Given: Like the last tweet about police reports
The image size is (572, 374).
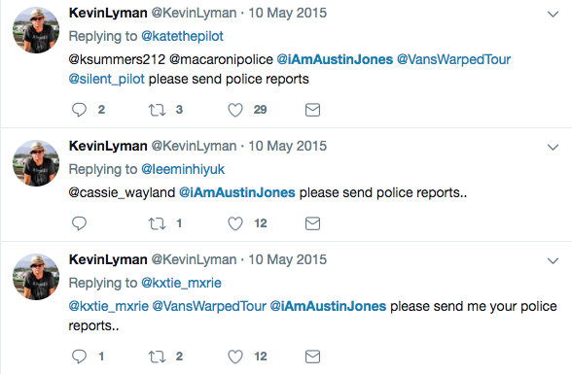Looking at the screenshot, I should pos(235,357).
